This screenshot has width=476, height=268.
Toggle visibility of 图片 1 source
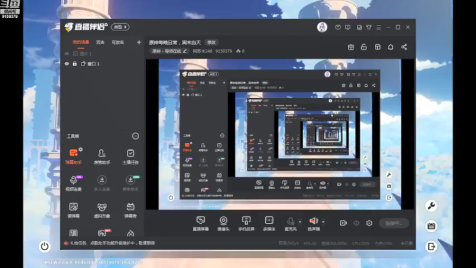tap(67, 54)
